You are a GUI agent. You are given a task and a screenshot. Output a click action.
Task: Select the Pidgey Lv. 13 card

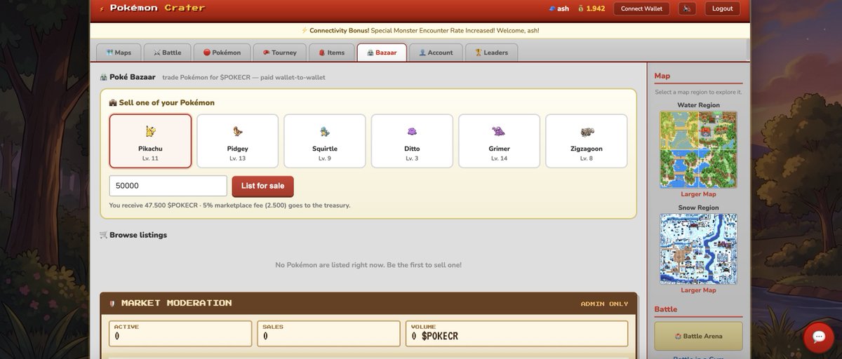coord(238,141)
